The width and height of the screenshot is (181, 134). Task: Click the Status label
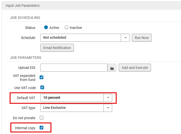30,28
